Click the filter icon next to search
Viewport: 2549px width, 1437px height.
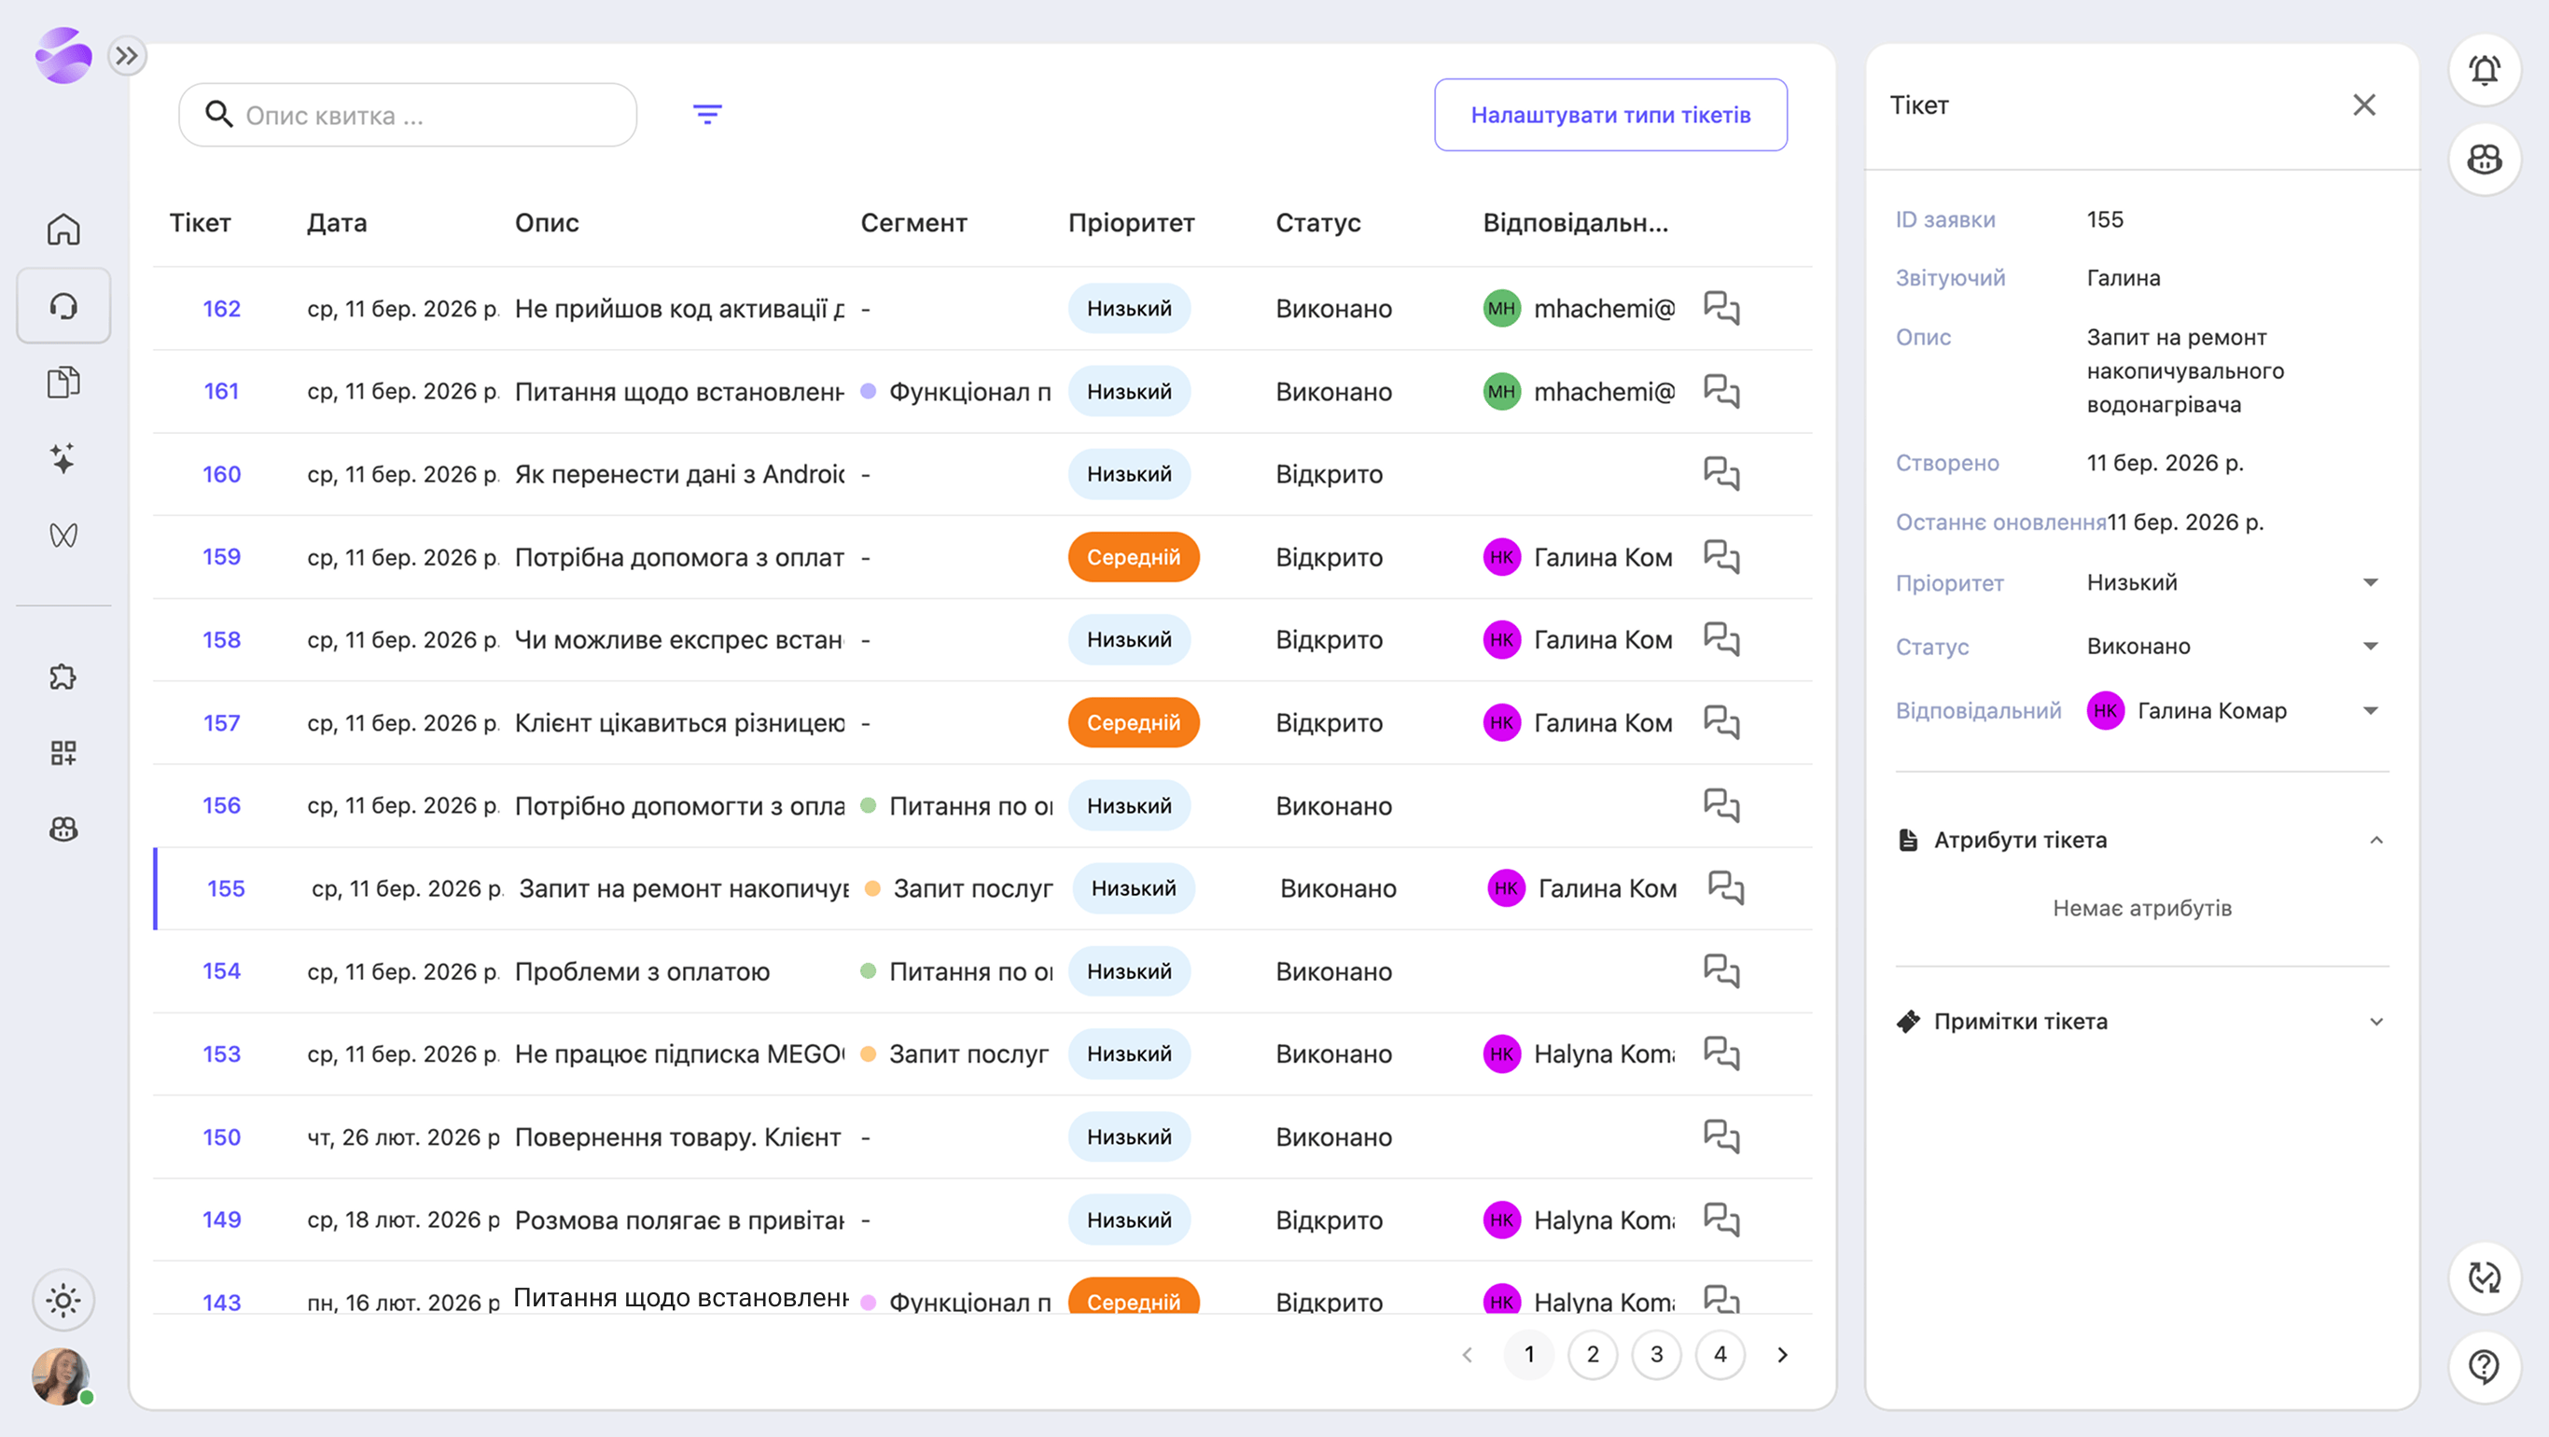click(x=706, y=115)
